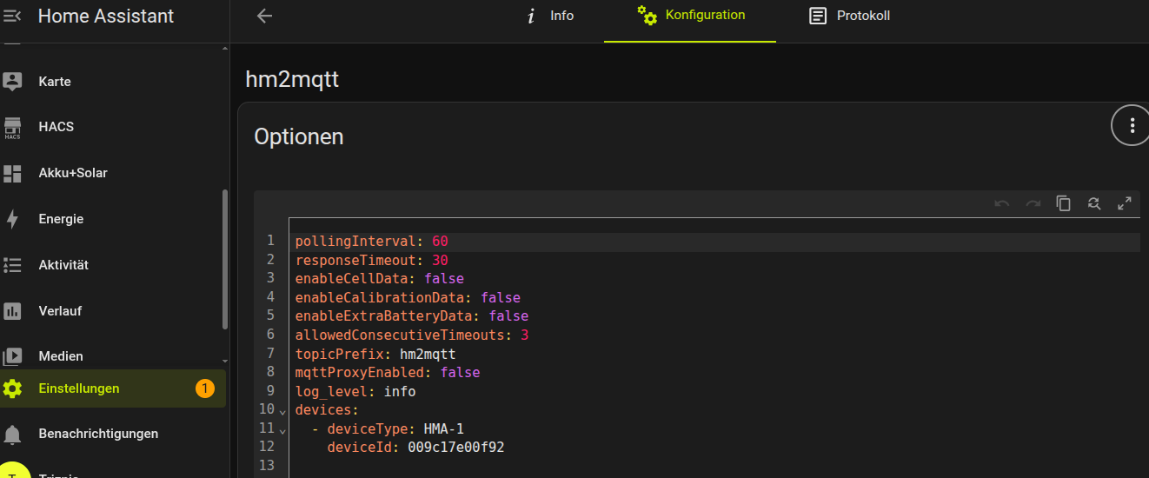This screenshot has width=1149, height=478.
Task: Fold the deviceType entry at line 11
Action: 282,429
